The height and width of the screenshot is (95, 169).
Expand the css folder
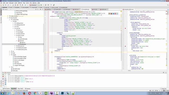point(10,51)
